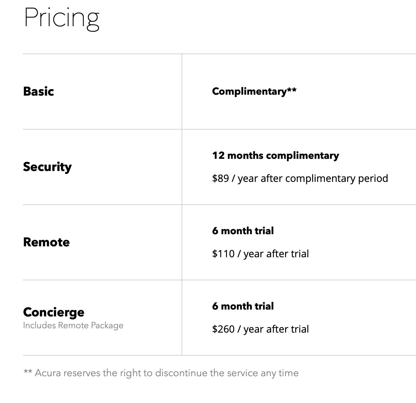
Task: Select the Basic plan name
Action: (x=39, y=91)
